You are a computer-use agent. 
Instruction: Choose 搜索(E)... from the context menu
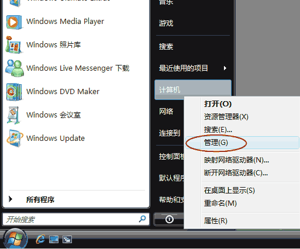[x=218, y=130]
